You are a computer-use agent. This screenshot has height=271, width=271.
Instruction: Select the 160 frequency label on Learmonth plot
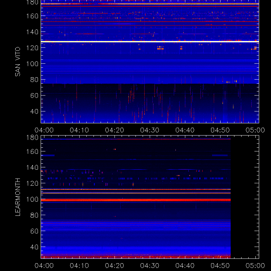[x=32, y=151]
